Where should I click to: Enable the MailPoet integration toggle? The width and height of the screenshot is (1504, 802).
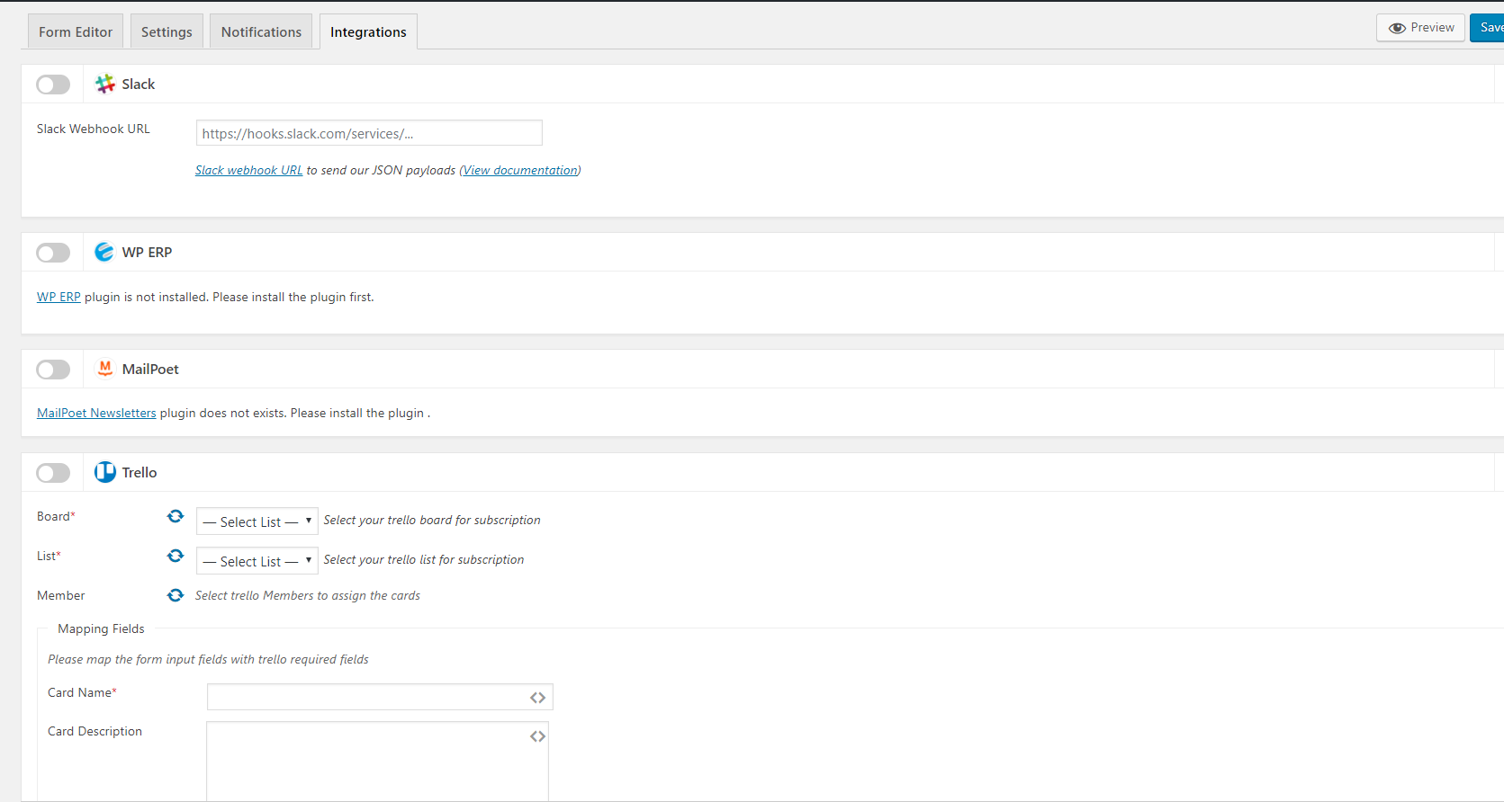coord(53,370)
